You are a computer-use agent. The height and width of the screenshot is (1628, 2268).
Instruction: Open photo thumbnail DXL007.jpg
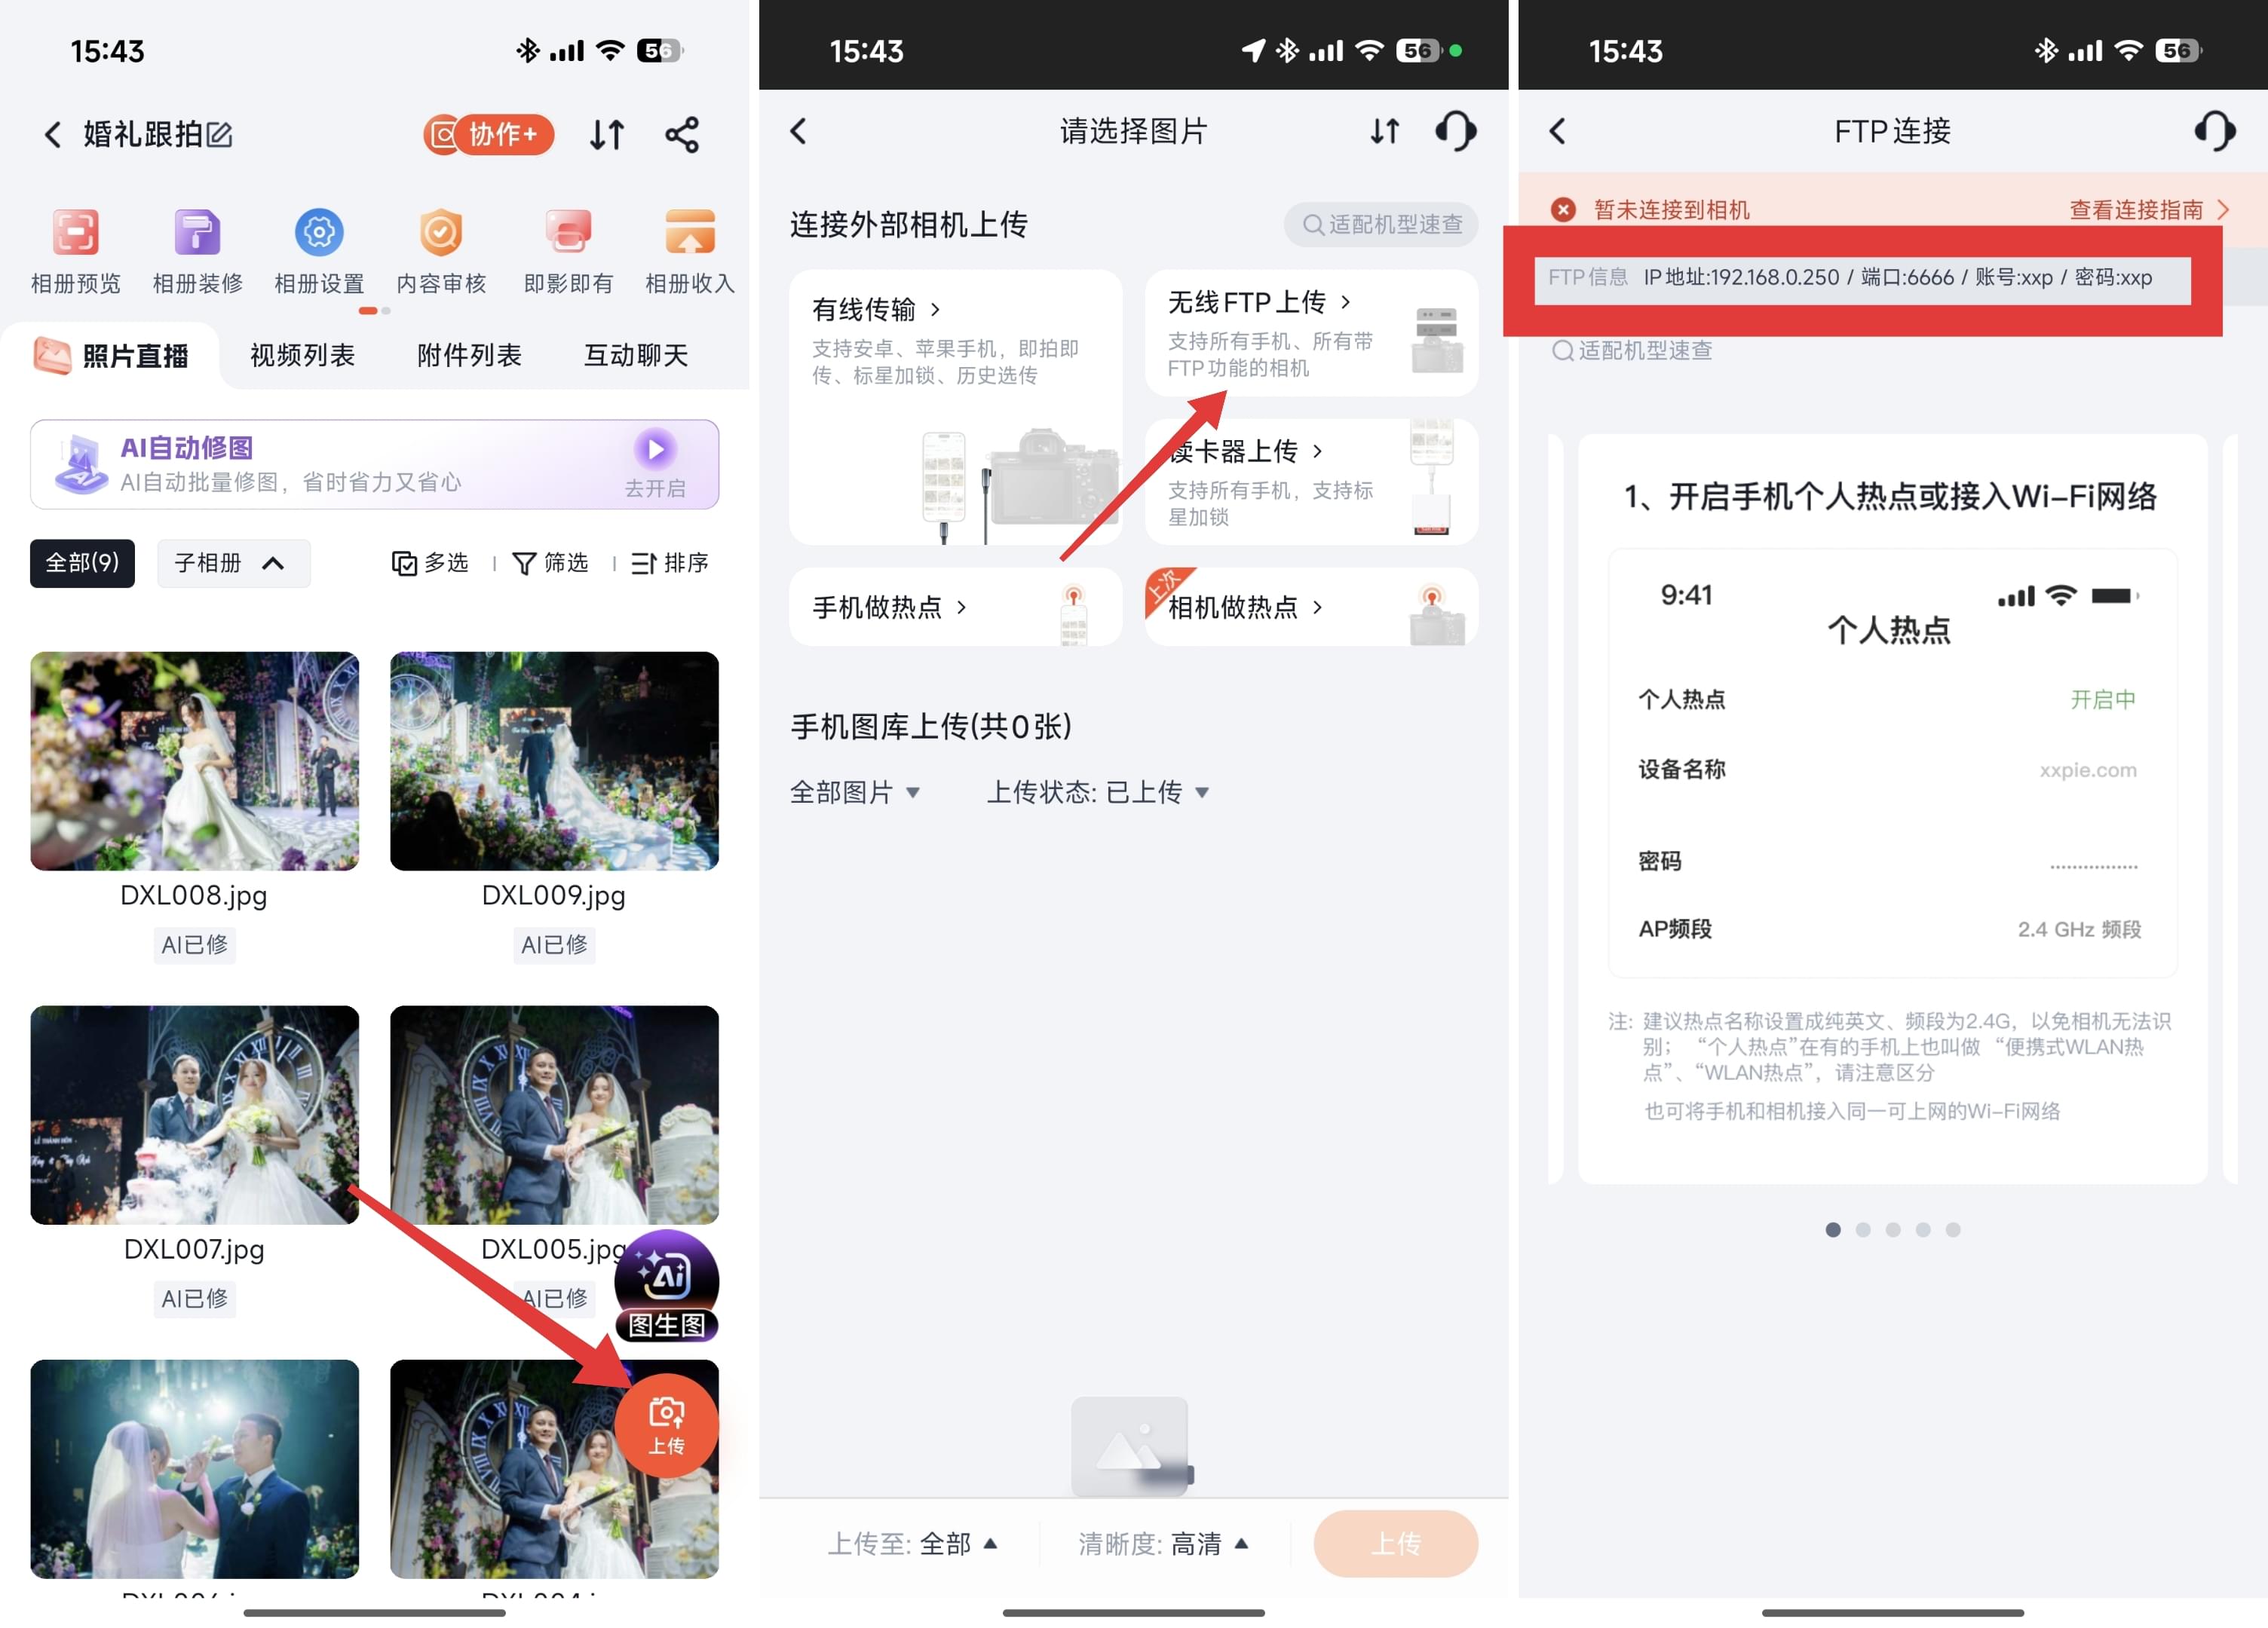(x=194, y=1114)
